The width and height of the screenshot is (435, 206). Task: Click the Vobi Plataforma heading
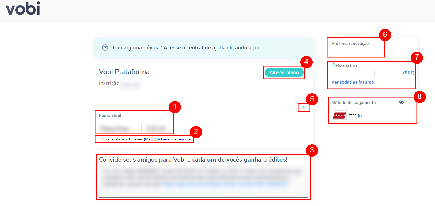click(124, 72)
